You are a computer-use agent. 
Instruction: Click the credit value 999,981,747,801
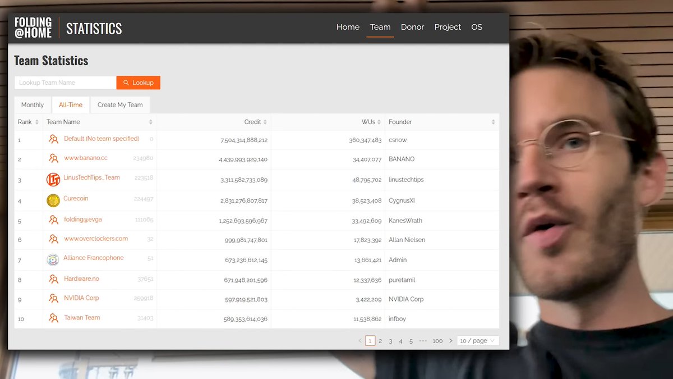pyautogui.click(x=246, y=240)
